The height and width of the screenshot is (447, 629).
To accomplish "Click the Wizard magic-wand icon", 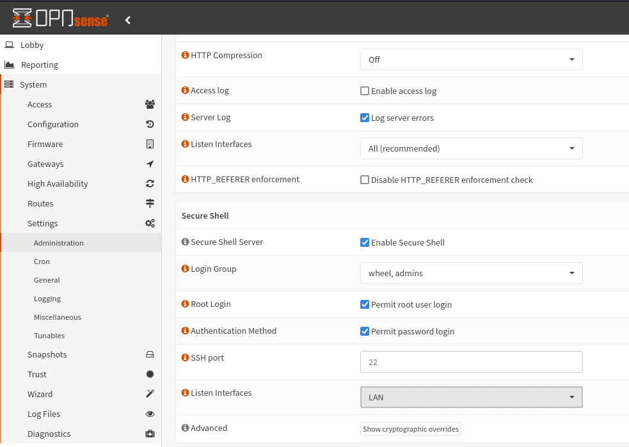I will (150, 394).
